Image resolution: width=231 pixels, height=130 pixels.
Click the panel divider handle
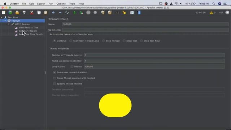46,73
